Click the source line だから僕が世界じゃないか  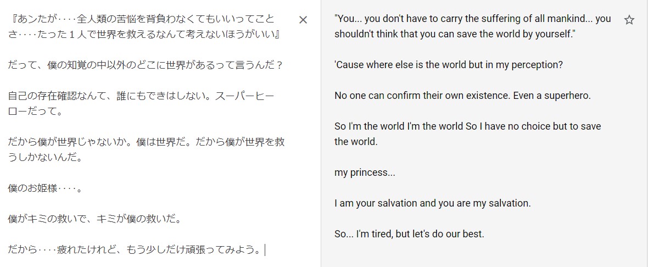pyautogui.click(x=146, y=142)
